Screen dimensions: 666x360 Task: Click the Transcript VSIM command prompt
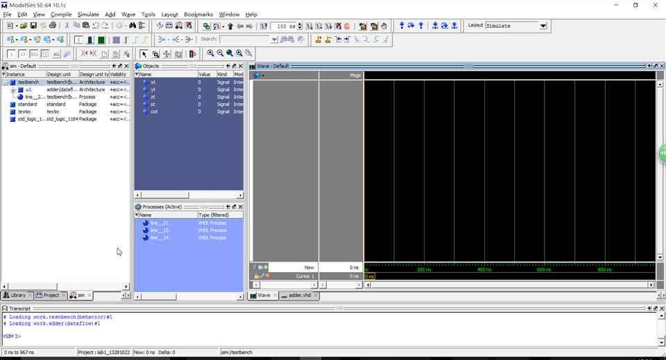point(12,336)
